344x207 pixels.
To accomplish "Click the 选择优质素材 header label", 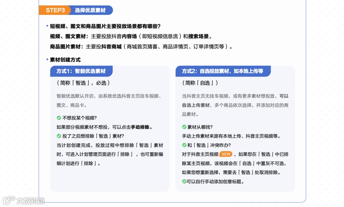I will click(90, 10).
